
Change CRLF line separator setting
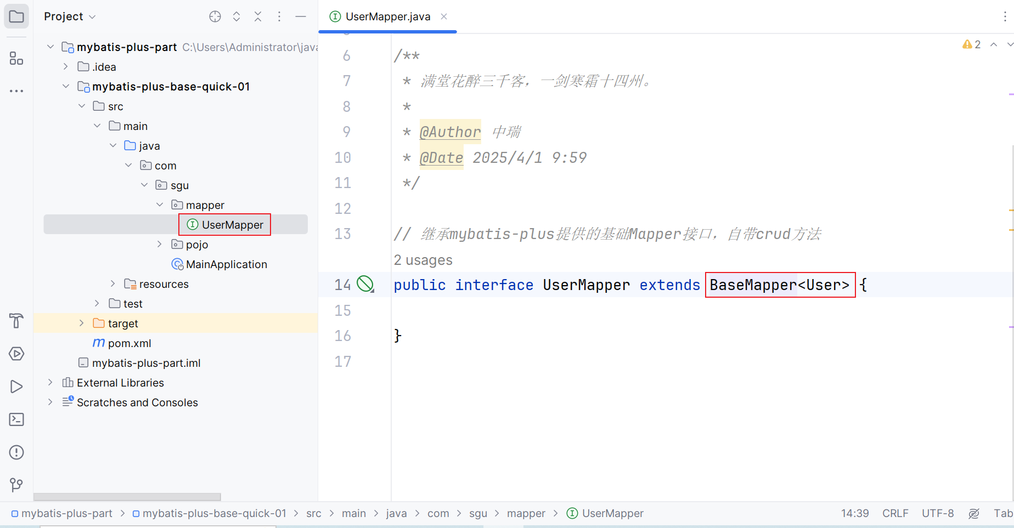click(x=895, y=514)
